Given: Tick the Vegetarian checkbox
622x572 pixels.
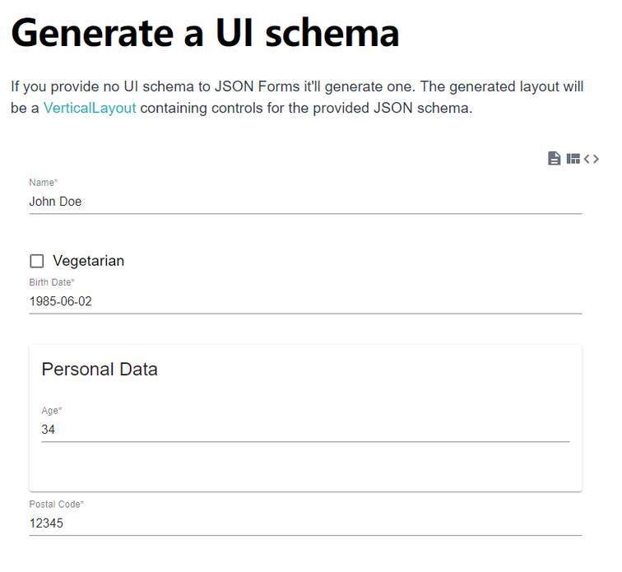Looking at the screenshot, I should pos(37,261).
